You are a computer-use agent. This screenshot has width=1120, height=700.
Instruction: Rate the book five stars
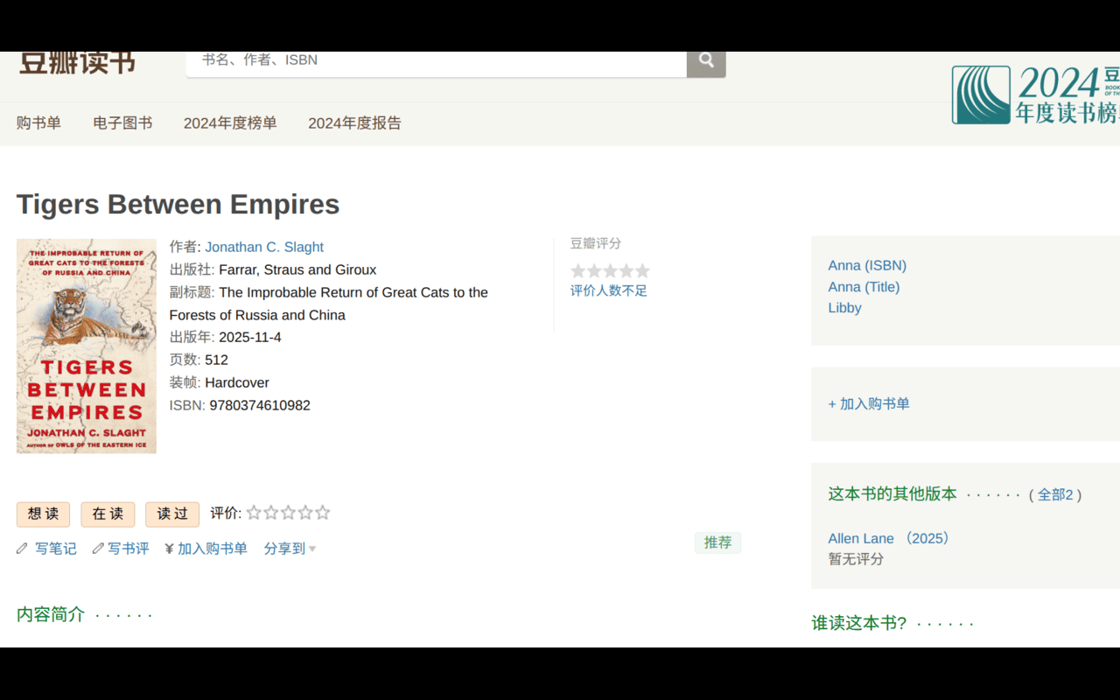coord(323,513)
